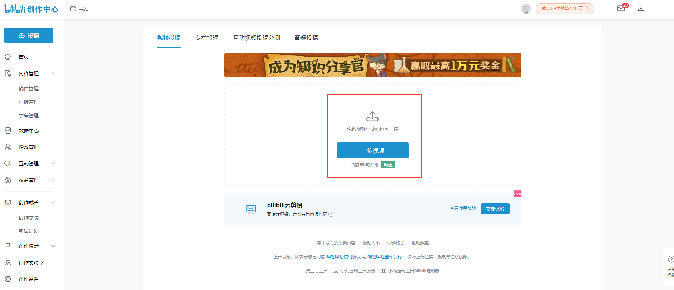This screenshot has width=674, height=290.
Task: Click the 收益管理 money bag icon
Action: pyautogui.click(x=8, y=180)
